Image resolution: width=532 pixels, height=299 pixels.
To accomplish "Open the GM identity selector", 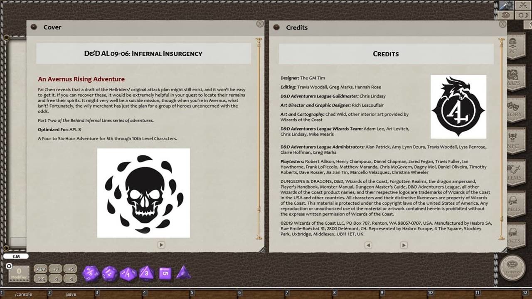I will click(17, 256).
